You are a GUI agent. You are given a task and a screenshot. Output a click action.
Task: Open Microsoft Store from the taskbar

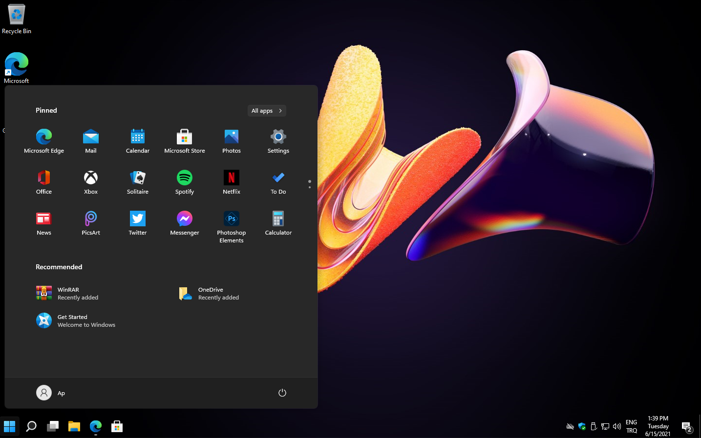pyautogui.click(x=117, y=426)
